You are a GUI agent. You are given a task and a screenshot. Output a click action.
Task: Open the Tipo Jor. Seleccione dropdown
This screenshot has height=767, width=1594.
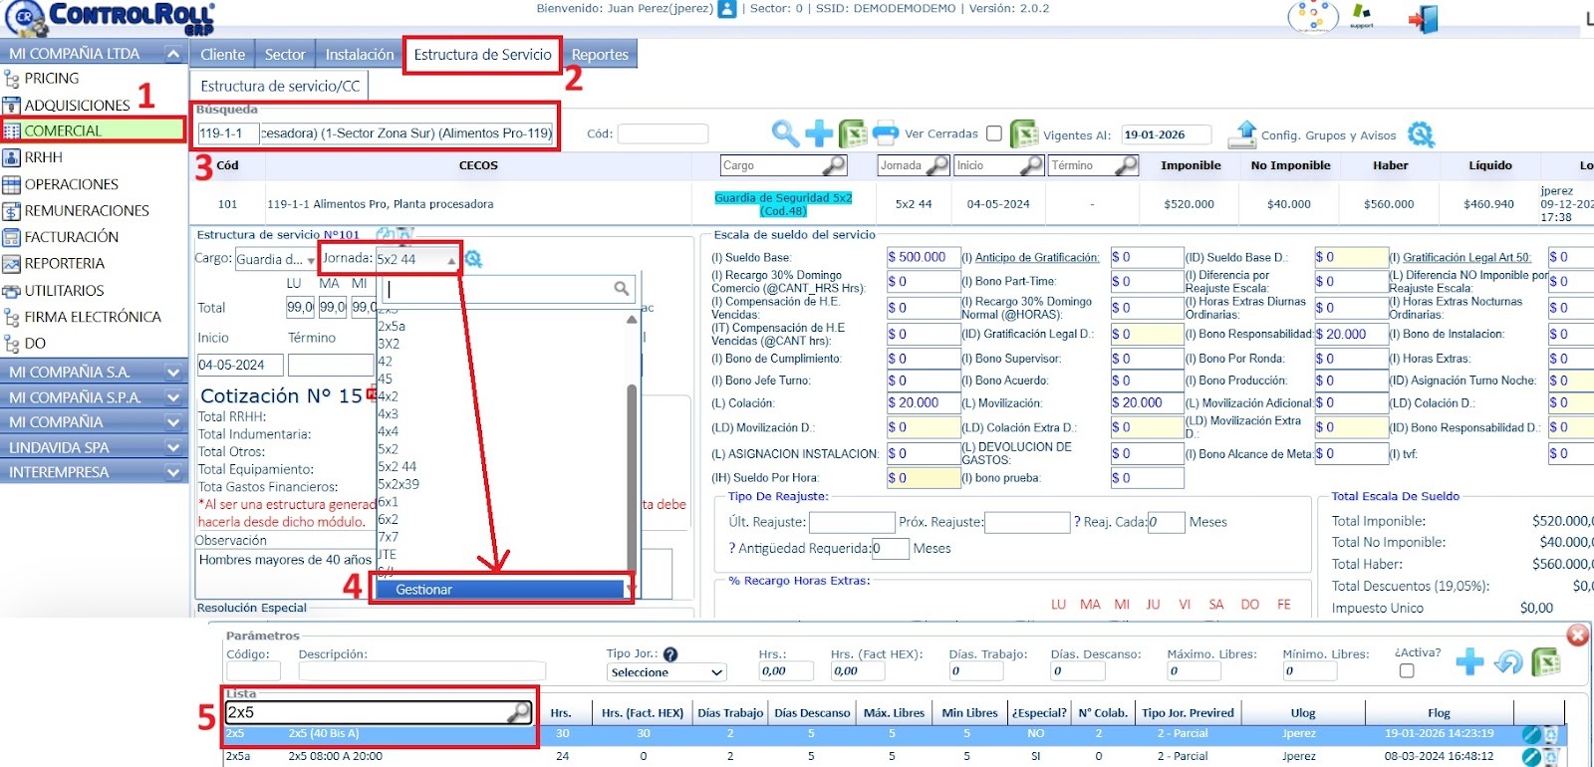(666, 672)
